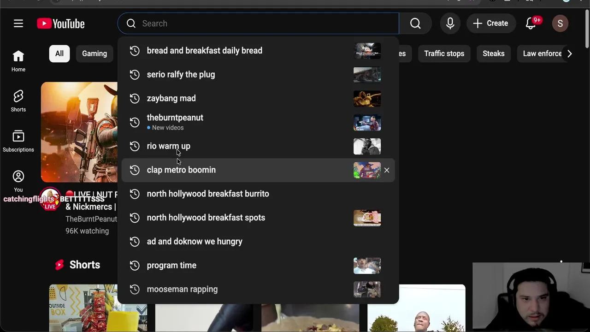Click history clock icon beside 'serio ralfy the plug'
The width and height of the screenshot is (590, 332).
pyautogui.click(x=135, y=75)
